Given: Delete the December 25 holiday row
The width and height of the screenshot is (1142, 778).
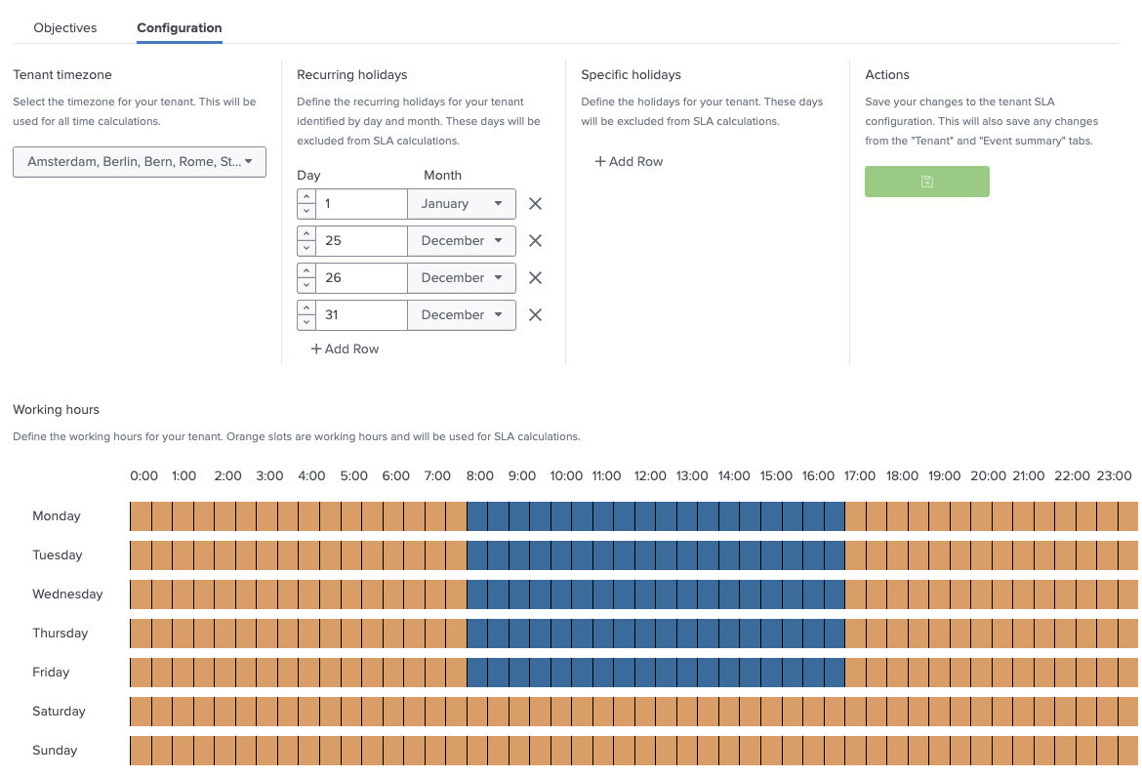Looking at the screenshot, I should pyautogui.click(x=535, y=240).
